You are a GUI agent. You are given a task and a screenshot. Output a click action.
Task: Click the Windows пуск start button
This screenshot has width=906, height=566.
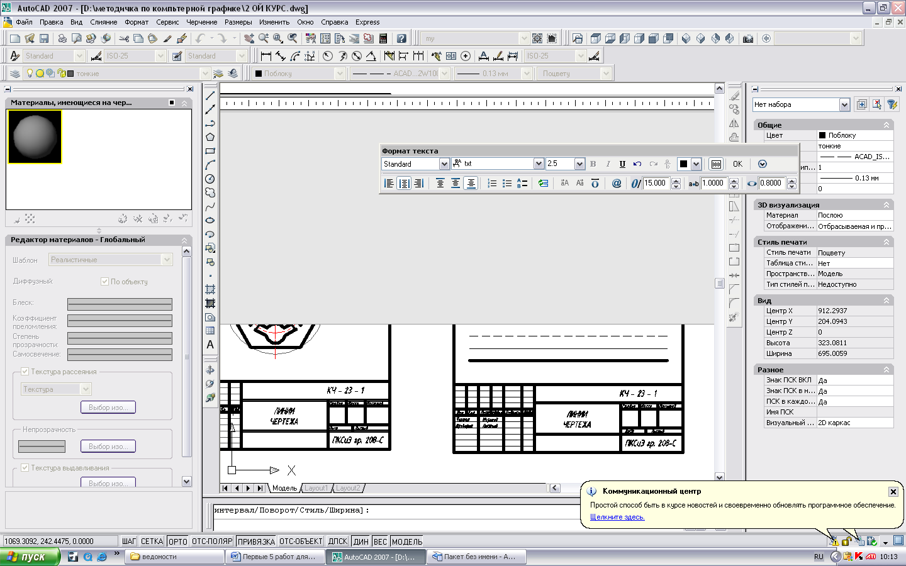coord(30,557)
